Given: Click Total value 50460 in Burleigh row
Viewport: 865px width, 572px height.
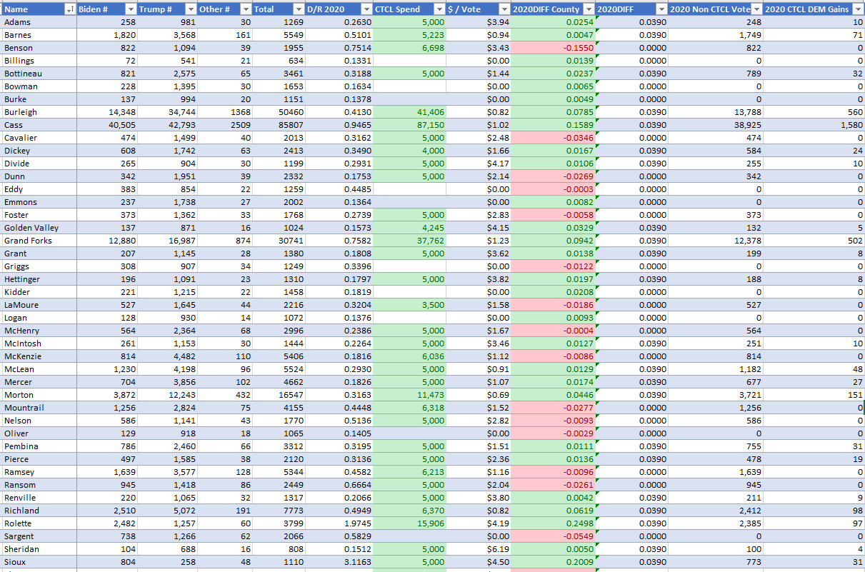Looking at the screenshot, I should tap(279, 112).
